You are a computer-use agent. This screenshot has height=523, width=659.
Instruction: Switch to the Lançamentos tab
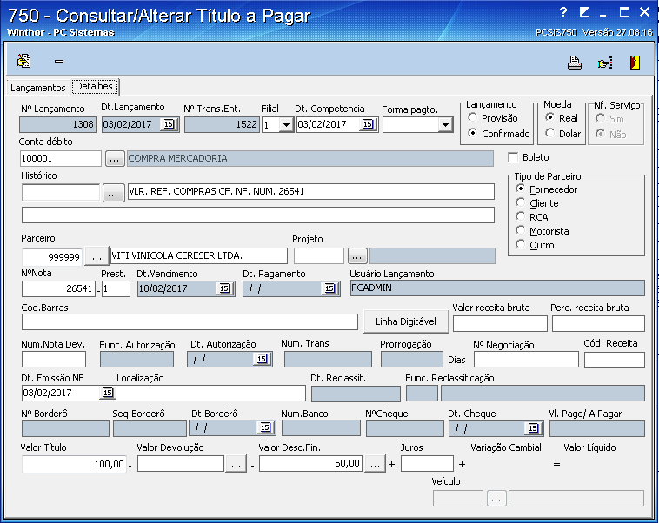38,88
